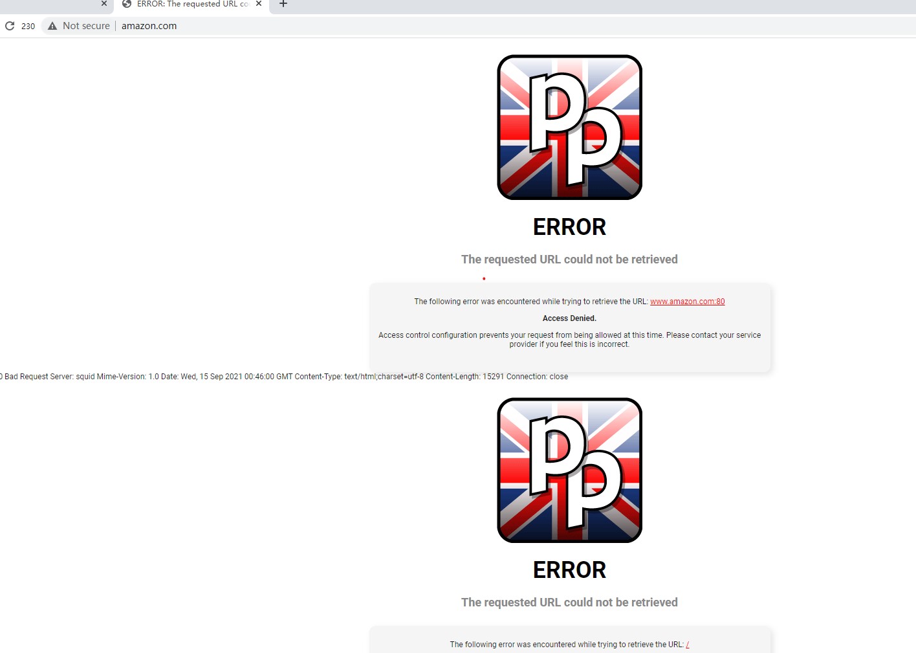Click the lower Union Jack logo image
This screenshot has width=916, height=653.
pos(569,470)
